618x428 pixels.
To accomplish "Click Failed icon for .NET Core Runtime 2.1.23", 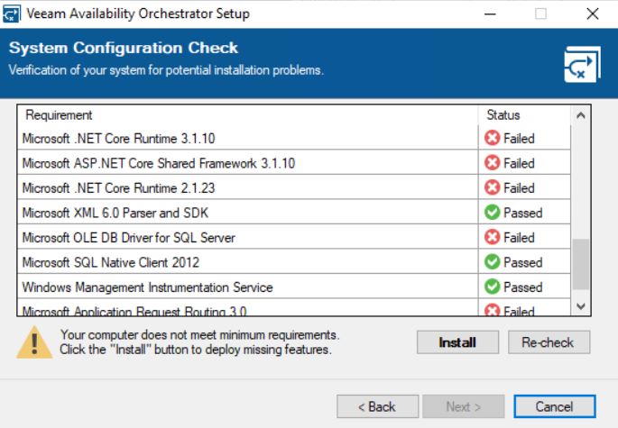I will [x=492, y=187].
